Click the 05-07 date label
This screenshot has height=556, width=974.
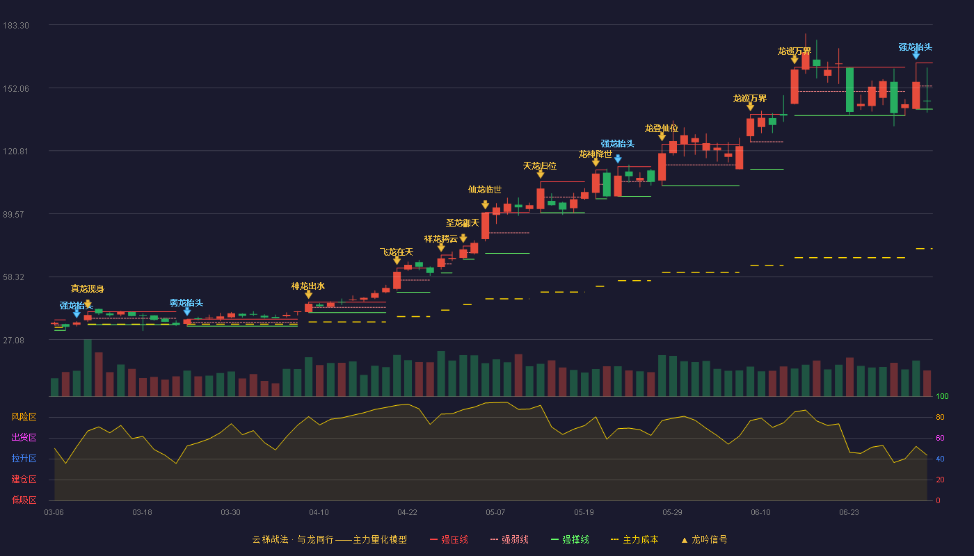click(495, 512)
